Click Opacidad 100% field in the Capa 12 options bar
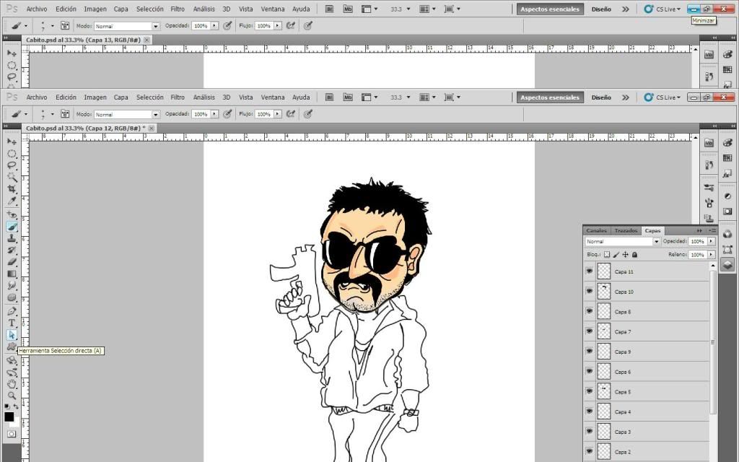The height and width of the screenshot is (462, 739). tap(201, 114)
